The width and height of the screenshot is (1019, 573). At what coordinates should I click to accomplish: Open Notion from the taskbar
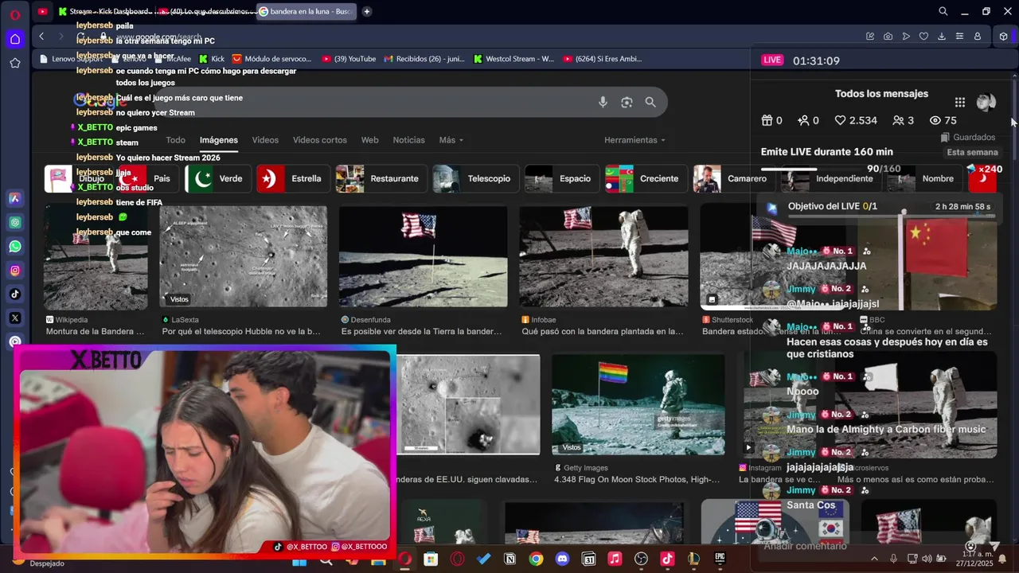click(509, 559)
